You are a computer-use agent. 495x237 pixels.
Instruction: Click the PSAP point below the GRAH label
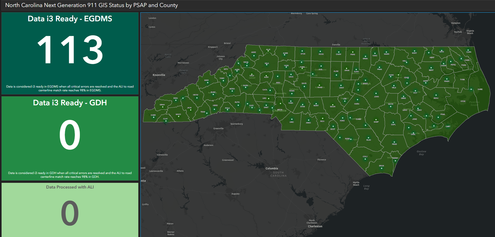coord(162,107)
